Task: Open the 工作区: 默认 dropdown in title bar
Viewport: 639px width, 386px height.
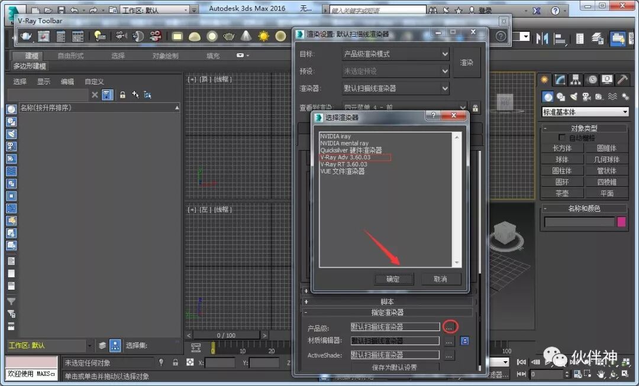Action: (x=154, y=10)
